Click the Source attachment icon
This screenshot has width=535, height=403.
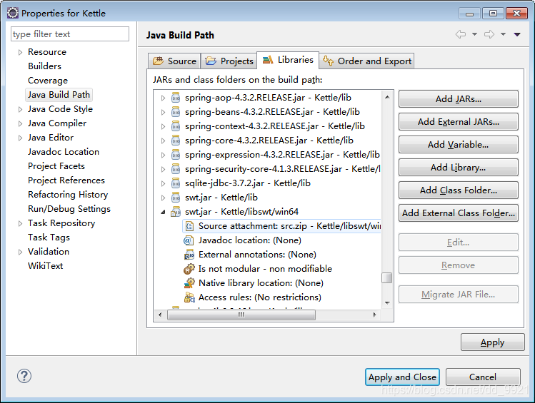(x=189, y=226)
